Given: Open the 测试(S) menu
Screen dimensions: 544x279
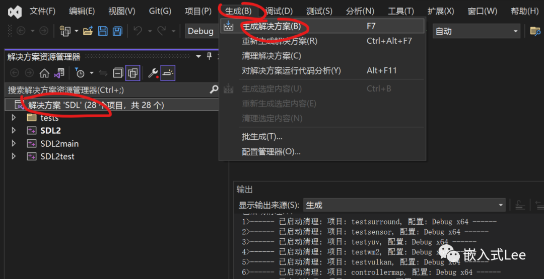Looking at the screenshot, I should [319, 11].
